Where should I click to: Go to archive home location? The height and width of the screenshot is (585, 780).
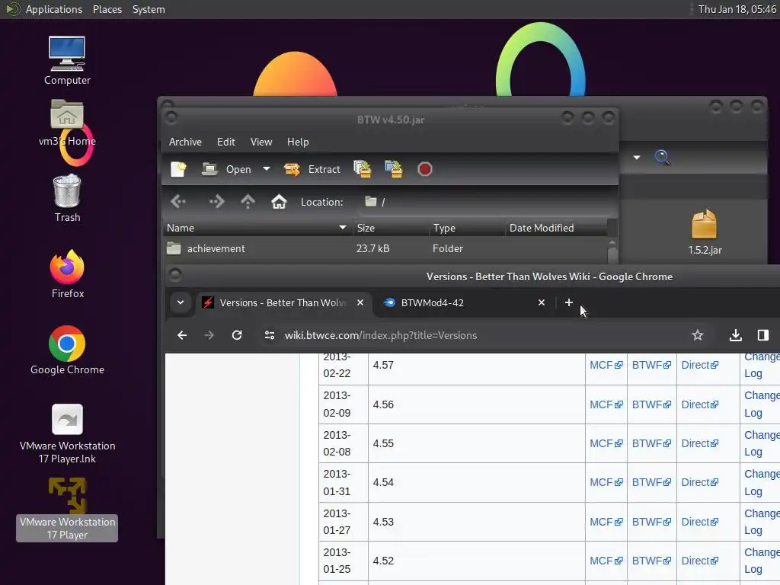279,201
